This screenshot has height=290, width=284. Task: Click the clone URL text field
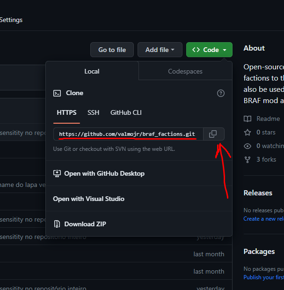click(128, 134)
